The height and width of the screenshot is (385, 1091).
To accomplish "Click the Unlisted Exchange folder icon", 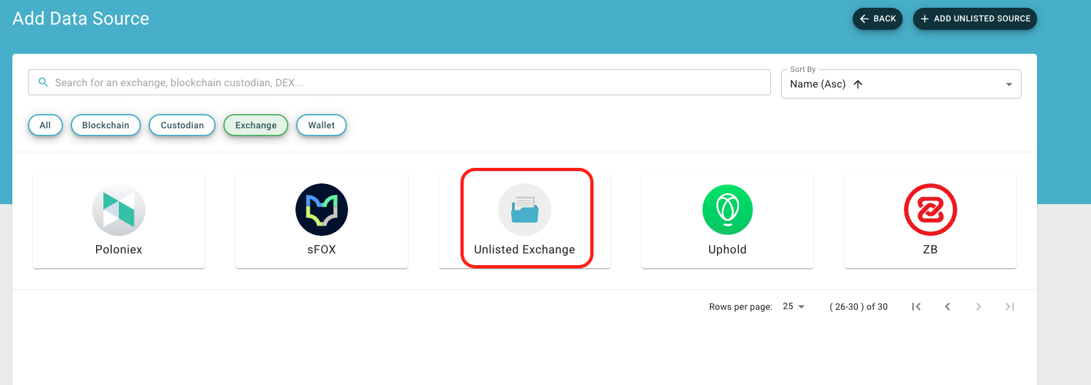I will coord(525,210).
